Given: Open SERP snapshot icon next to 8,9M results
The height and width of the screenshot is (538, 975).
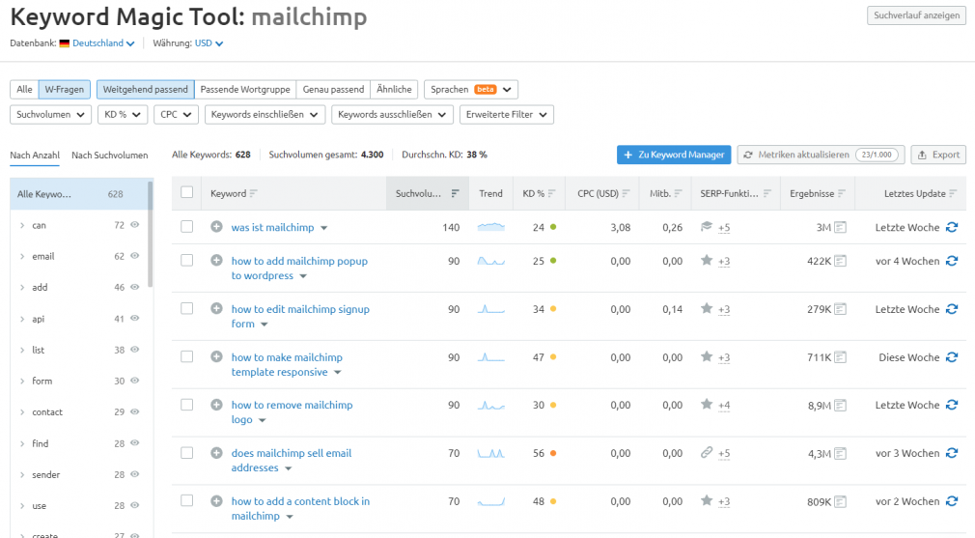Looking at the screenshot, I should pyautogui.click(x=840, y=406).
